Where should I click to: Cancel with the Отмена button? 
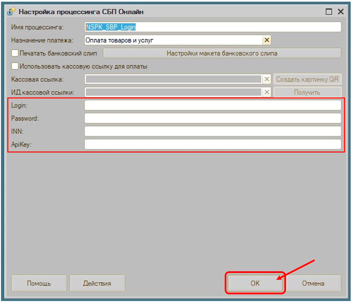pos(313,283)
